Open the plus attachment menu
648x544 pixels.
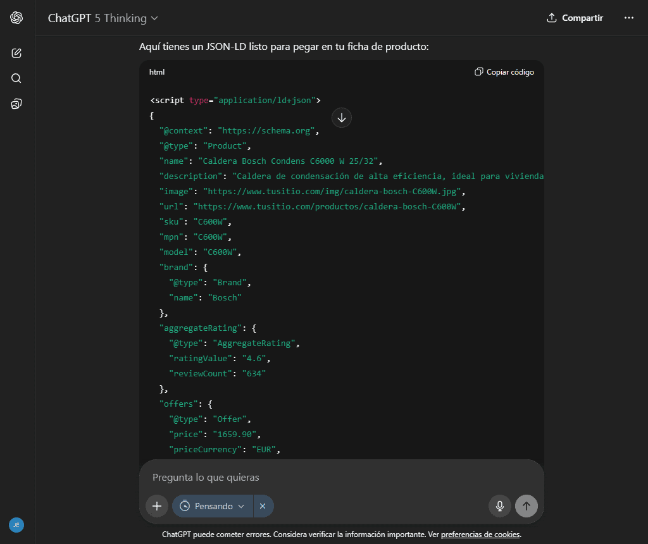coord(157,506)
